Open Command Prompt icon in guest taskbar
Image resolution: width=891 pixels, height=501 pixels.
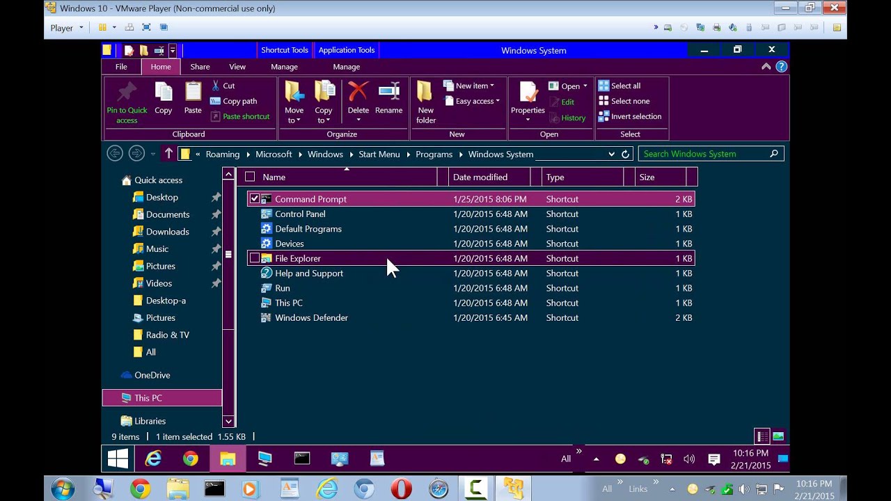point(301,459)
